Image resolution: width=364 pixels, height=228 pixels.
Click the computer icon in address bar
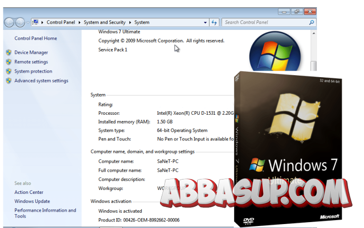point(36,22)
